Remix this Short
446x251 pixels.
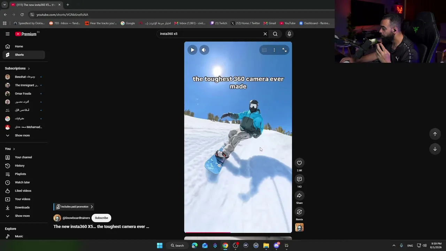click(299, 212)
